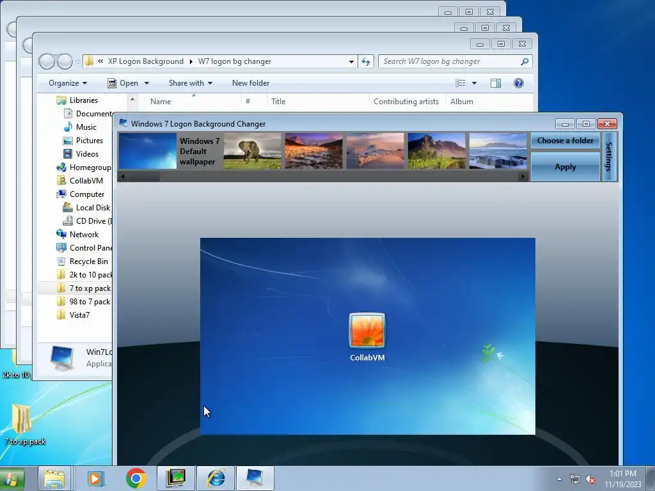Click the CollabVM user picture in preview
Screen dimensions: 655x491
point(367,331)
